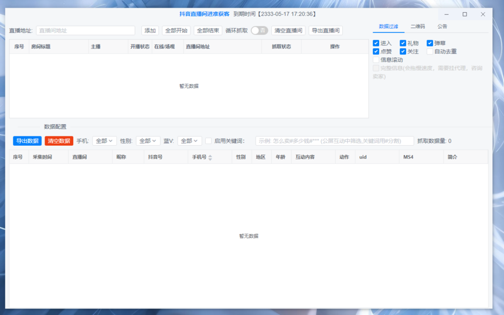Click the 操作 column header
504x315 pixels.
[x=335, y=47]
